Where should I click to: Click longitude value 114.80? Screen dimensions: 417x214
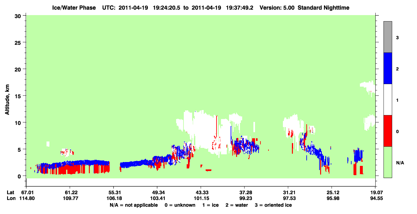(26, 198)
